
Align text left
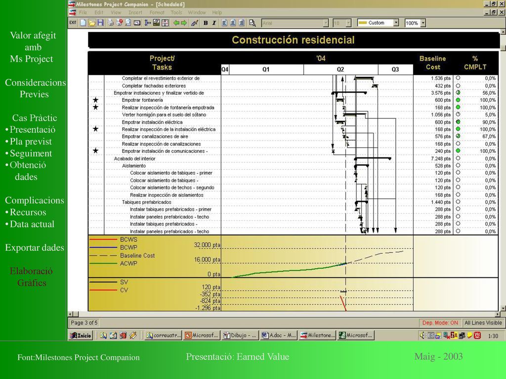pyautogui.click(x=225, y=23)
